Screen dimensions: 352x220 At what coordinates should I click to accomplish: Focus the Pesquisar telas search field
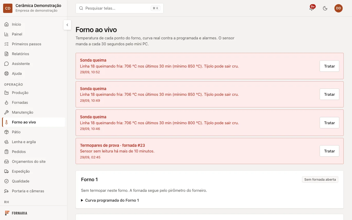click(120, 8)
